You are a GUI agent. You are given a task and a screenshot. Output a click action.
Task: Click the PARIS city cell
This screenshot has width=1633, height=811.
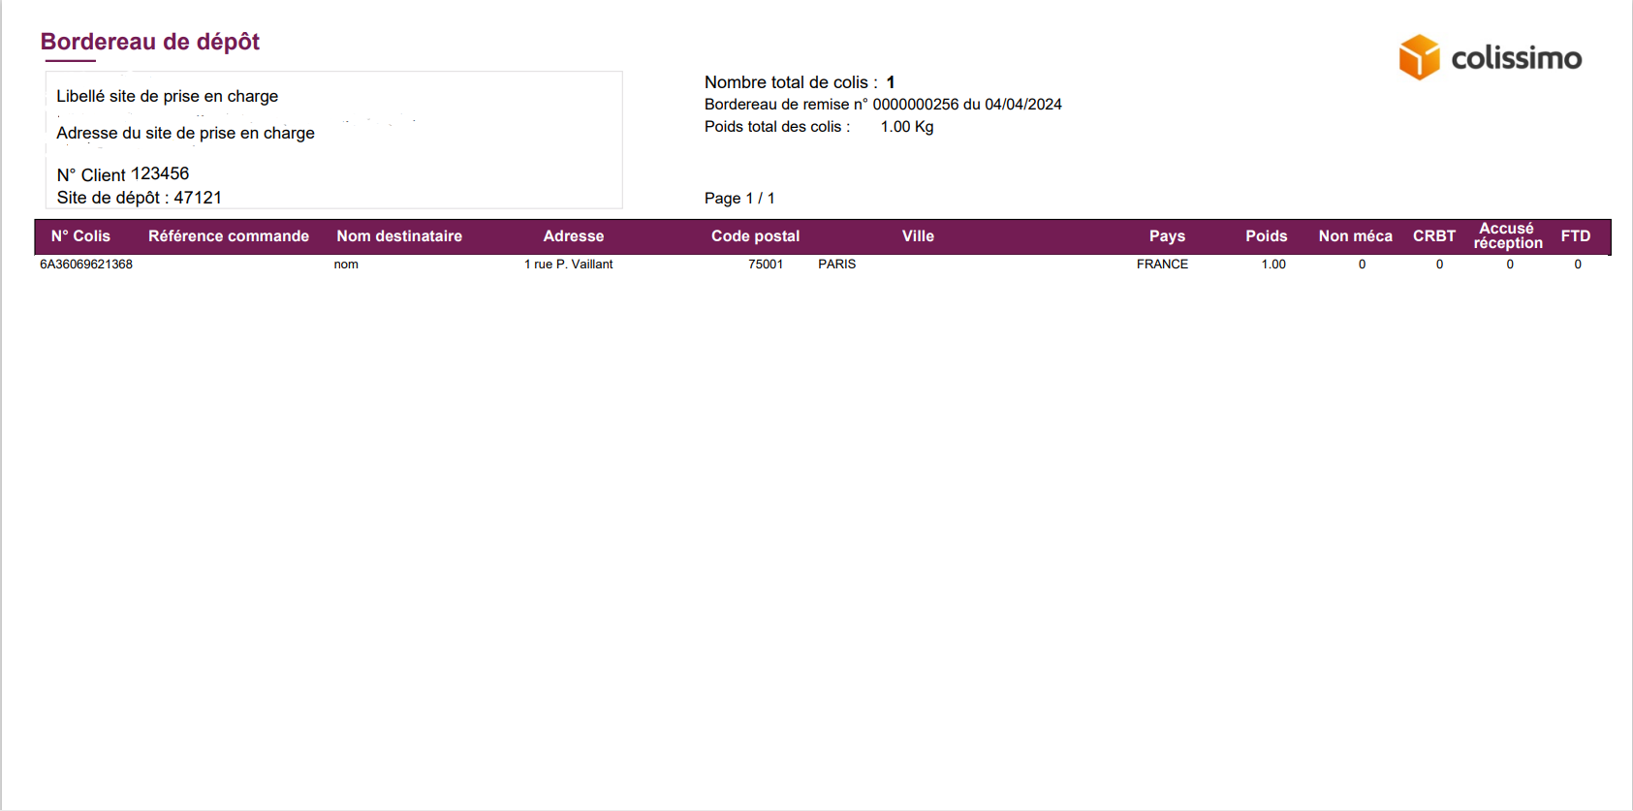click(836, 265)
